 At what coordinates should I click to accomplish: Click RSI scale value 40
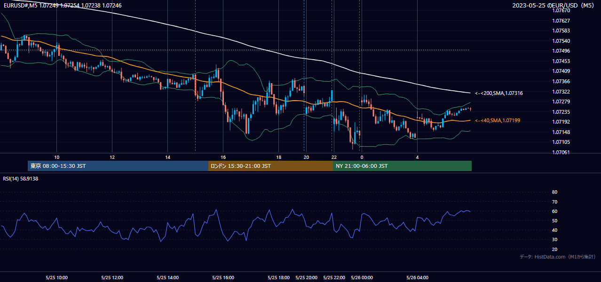554,230
